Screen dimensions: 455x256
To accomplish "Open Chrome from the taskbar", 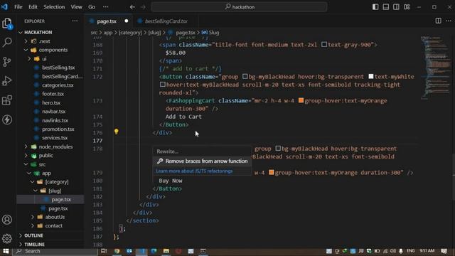I will click(117, 251).
